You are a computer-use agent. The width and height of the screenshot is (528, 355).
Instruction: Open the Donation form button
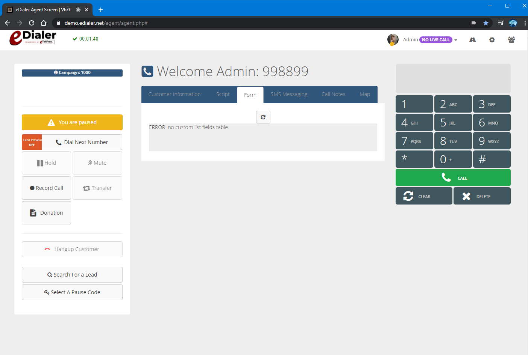click(46, 213)
